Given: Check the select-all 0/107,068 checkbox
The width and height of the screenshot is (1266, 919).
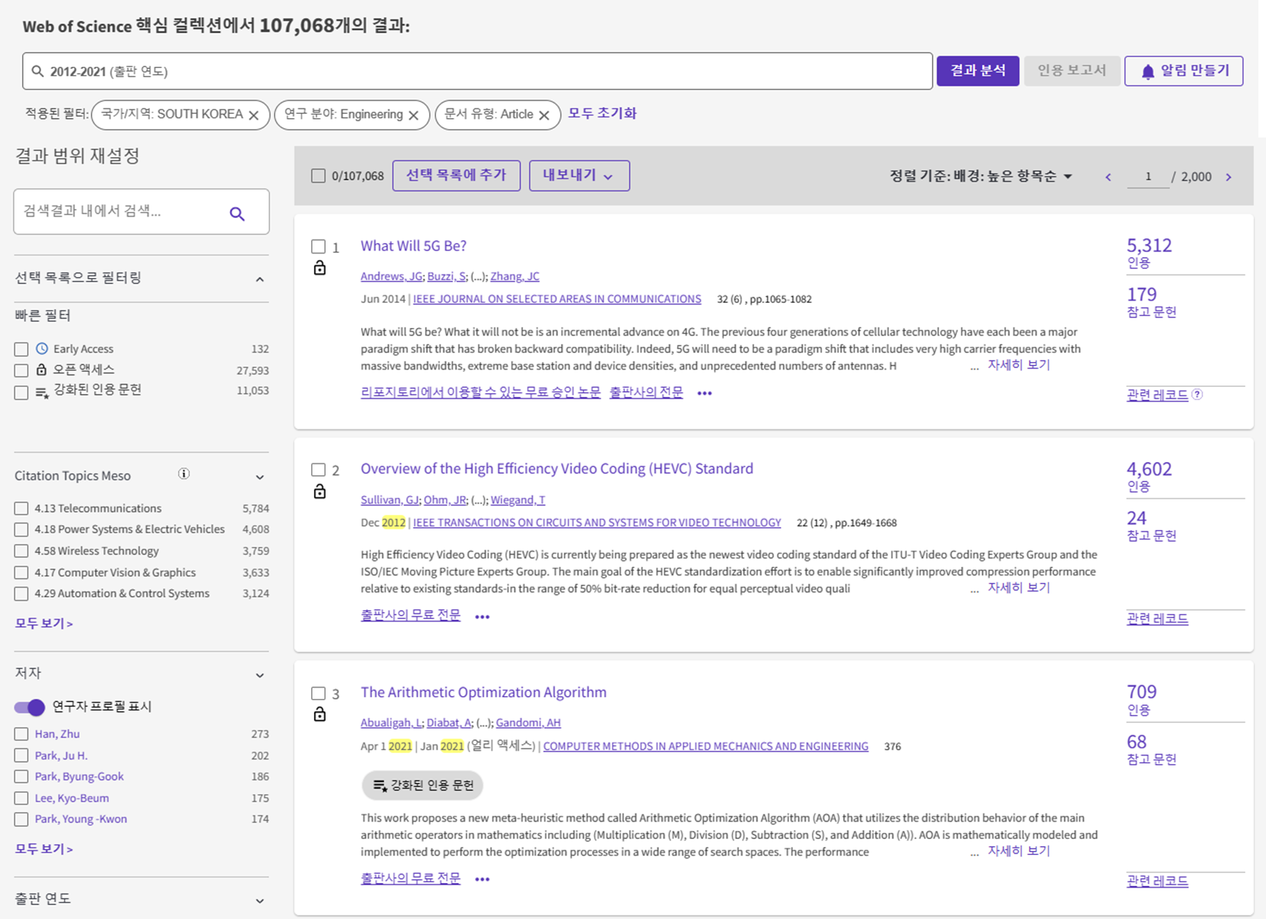Looking at the screenshot, I should tap(318, 176).
